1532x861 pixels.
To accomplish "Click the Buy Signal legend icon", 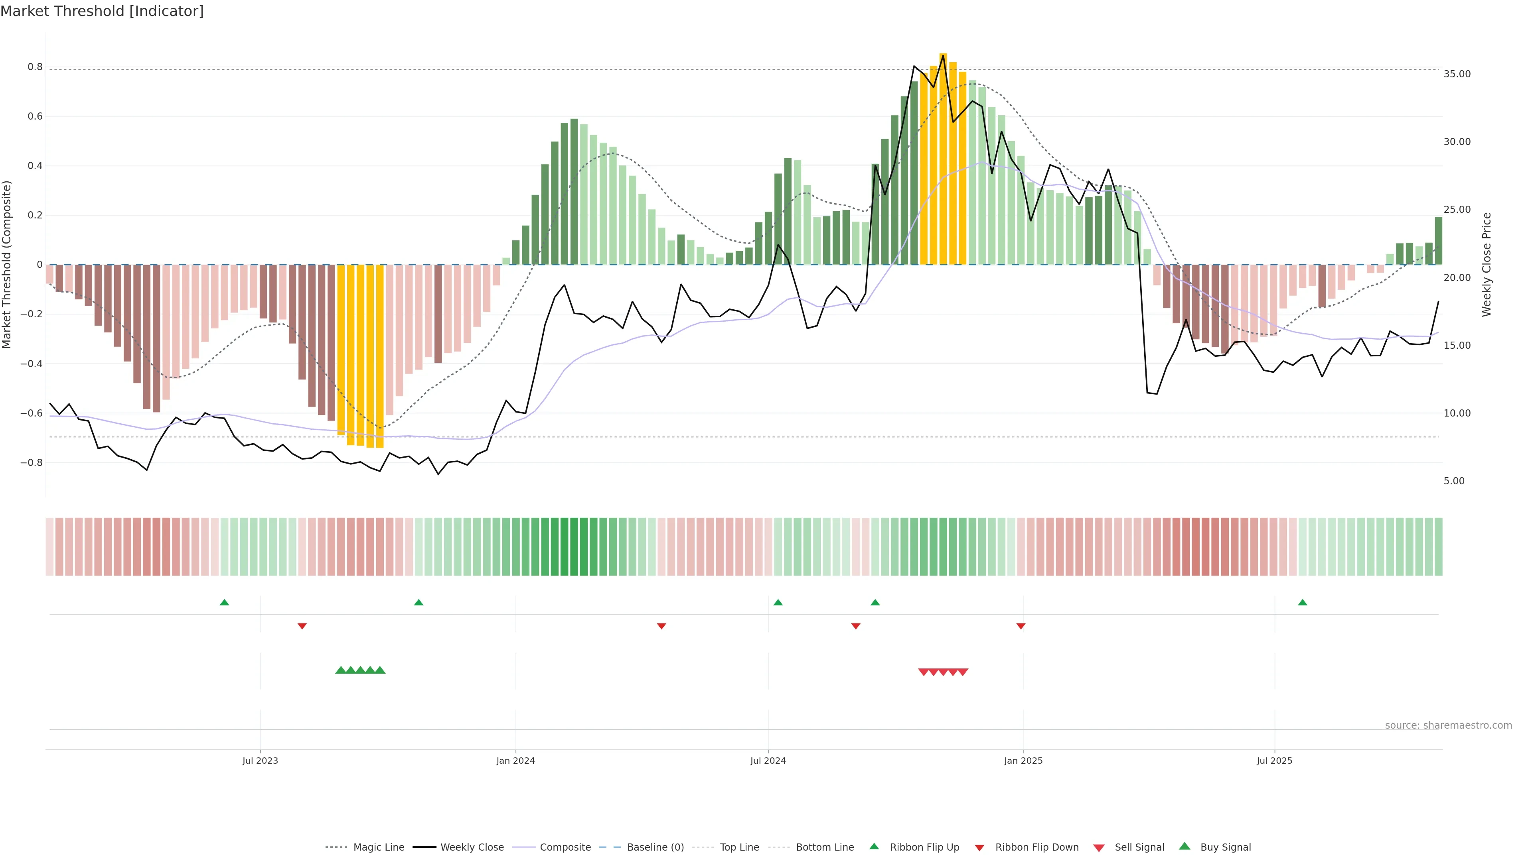I will 1185,846.
